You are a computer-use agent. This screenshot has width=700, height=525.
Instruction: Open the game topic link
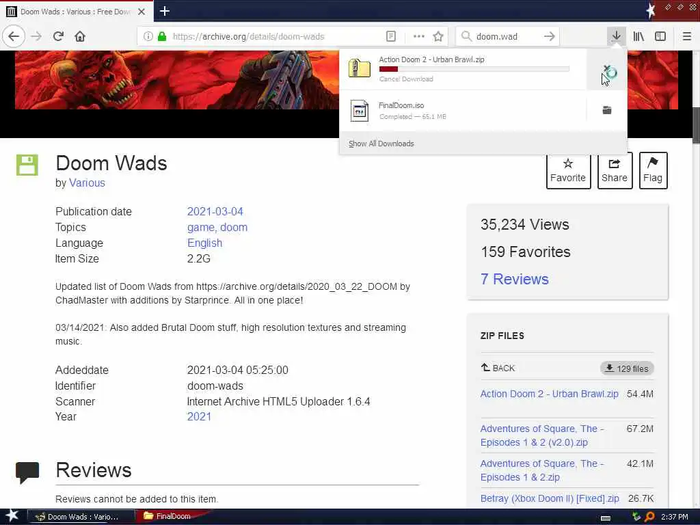pos(202,227)
